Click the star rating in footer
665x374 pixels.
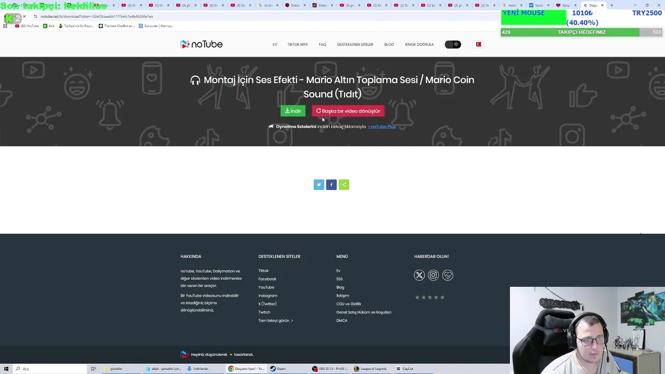pos(430,298)
